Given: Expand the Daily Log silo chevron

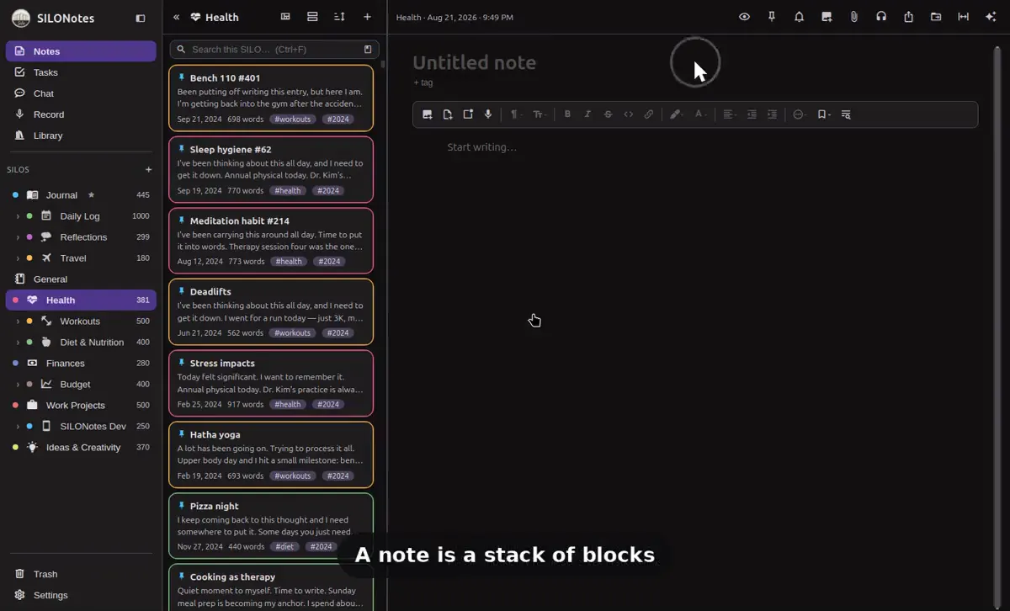Looking at the screenshot, I should [18, 216].
